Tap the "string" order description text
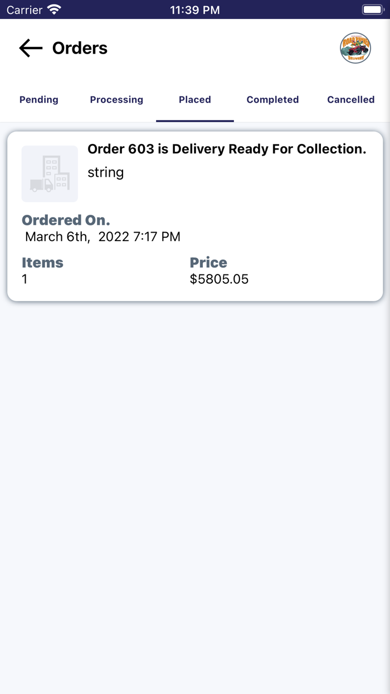Viewport: 390px width, 694px height. 105,172
